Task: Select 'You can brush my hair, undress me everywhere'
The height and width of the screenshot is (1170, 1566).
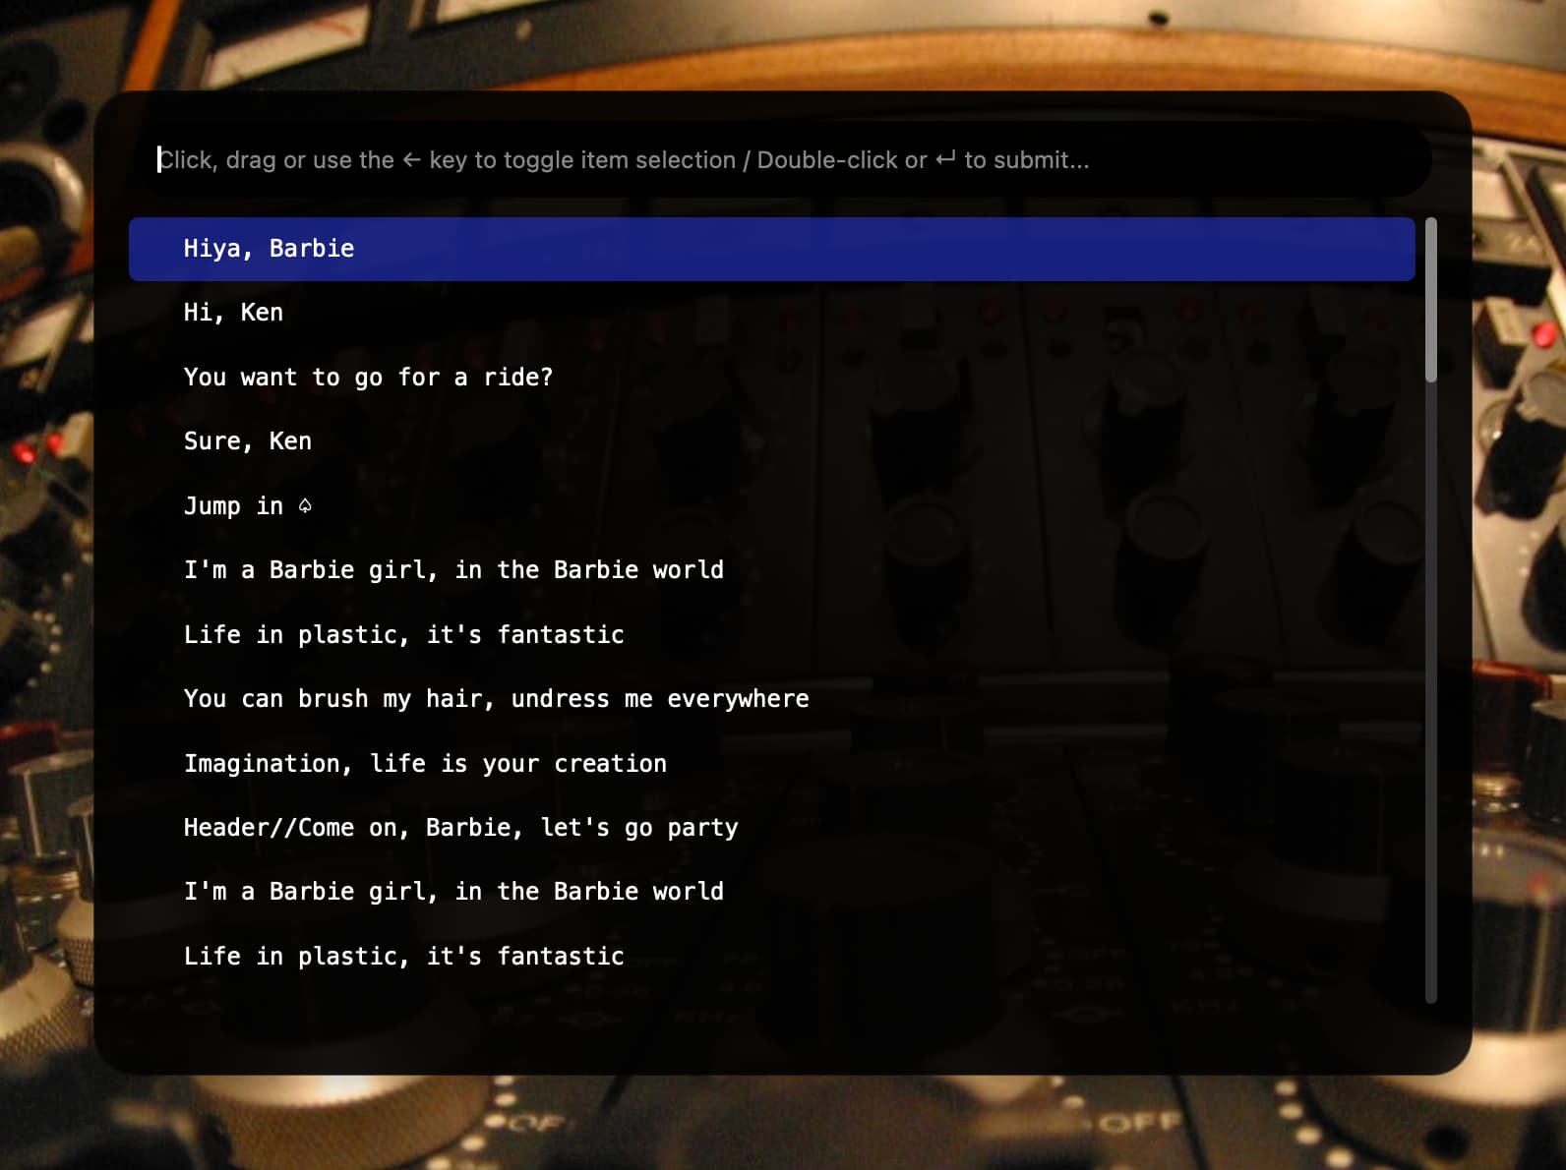Action: tap(771, 699)
